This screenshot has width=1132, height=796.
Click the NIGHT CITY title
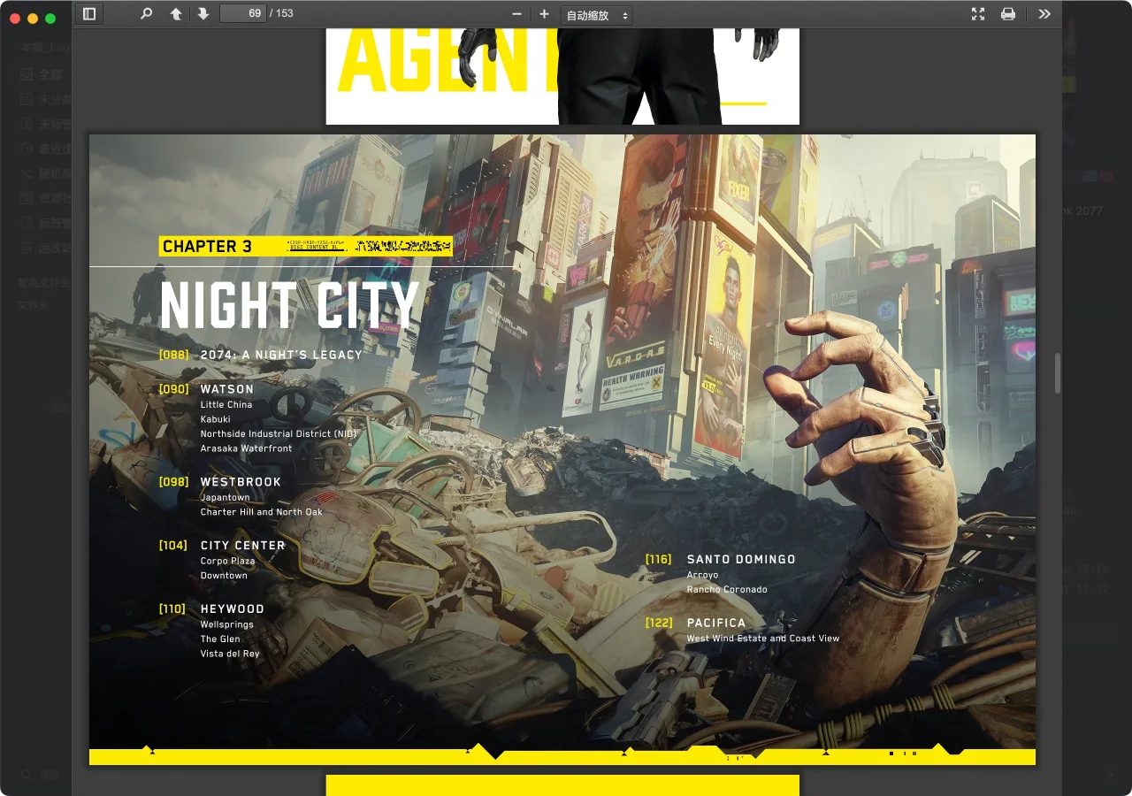pos(289,305)
